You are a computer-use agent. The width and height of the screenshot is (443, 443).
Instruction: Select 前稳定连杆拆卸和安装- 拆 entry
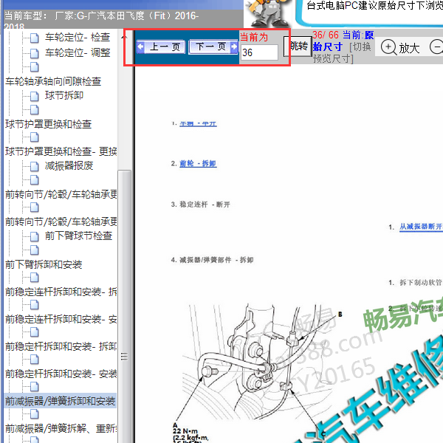[61, 292]
